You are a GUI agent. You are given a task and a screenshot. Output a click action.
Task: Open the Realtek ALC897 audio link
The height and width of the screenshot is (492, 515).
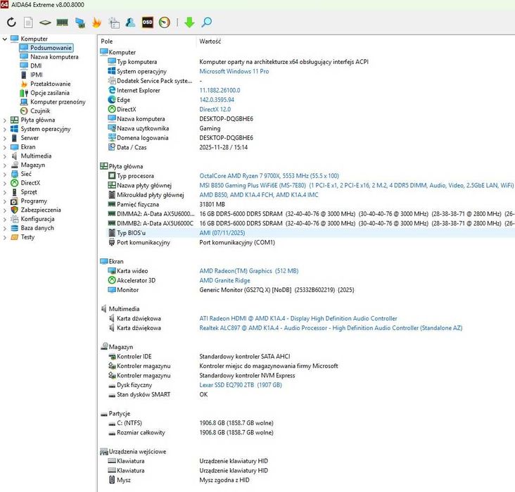click(x=331, y=328)
